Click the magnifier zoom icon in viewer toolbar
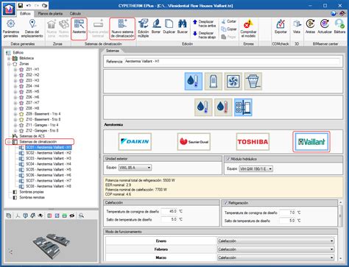349x267 pixels. tap(81, 216)
